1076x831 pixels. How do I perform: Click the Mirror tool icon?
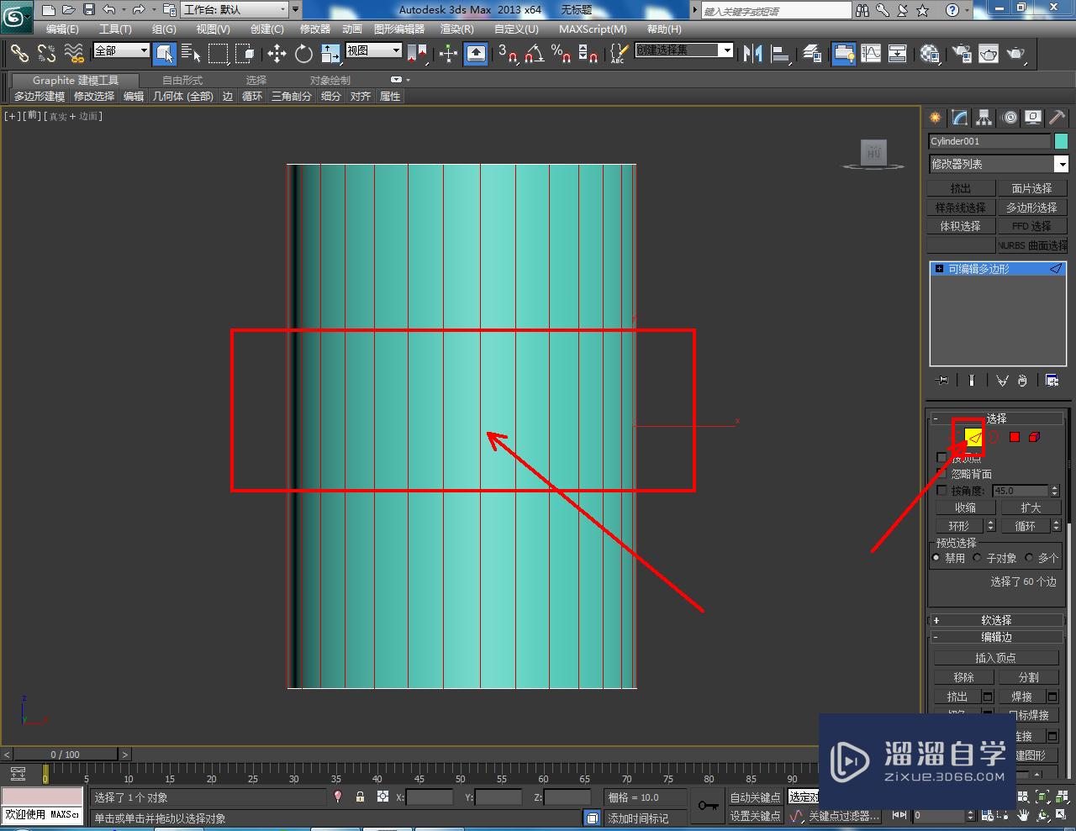click(x=753, y=54)
